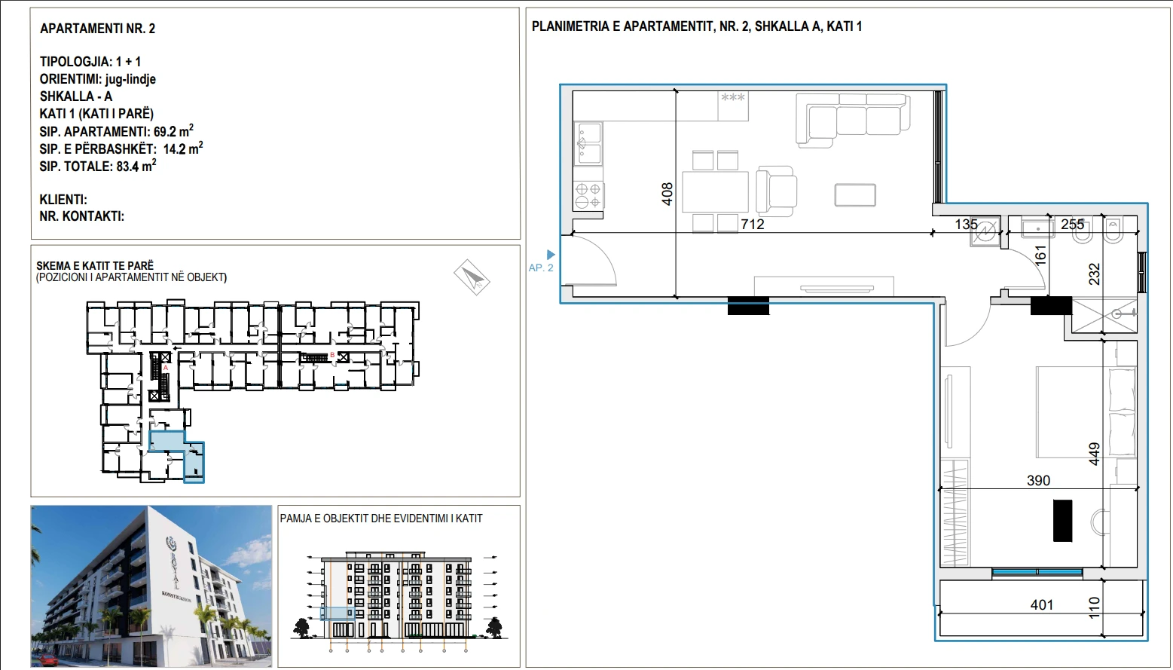The height and width of the screenshot is (670, 1173).
Task: Click the double bed in bedroom
Action: (x=1086, y=412)
